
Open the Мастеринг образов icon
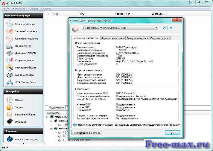point(10,68)
